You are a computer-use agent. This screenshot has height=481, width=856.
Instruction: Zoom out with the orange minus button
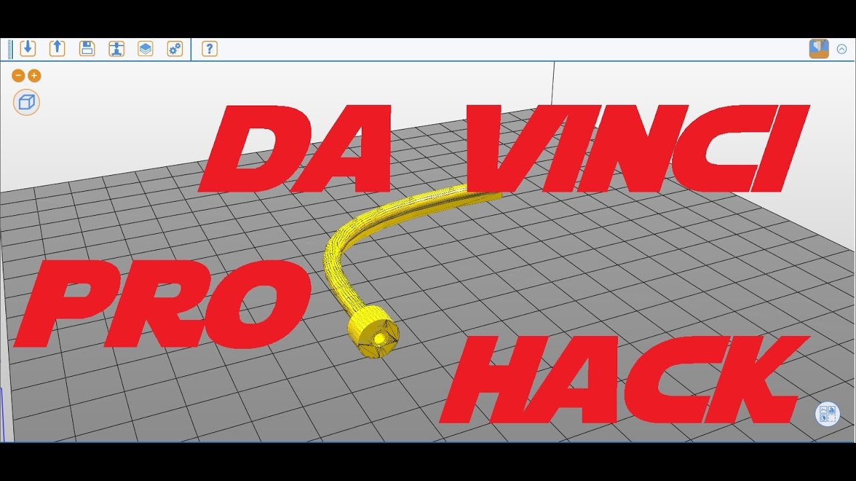19,76
